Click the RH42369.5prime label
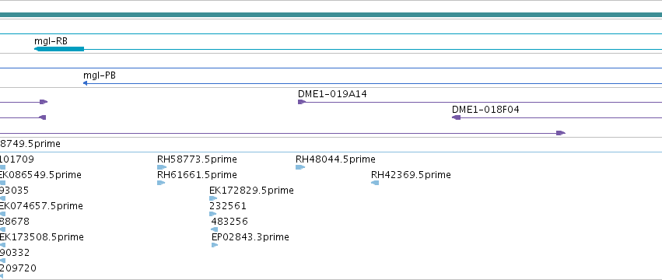Image resolution: width=662 pixels, height=280 pixels. tap(411, 175)
